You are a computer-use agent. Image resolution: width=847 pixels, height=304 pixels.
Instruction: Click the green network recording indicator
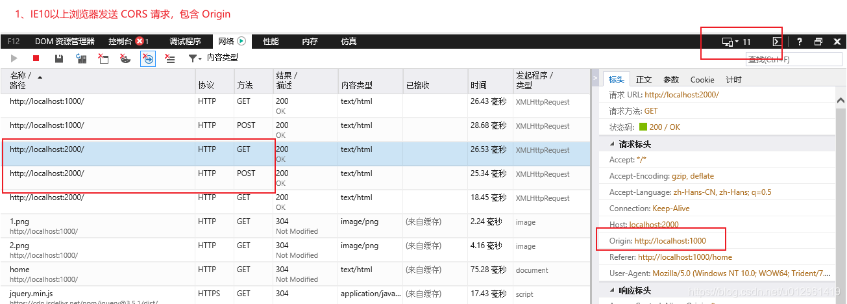tap(241, 41)
